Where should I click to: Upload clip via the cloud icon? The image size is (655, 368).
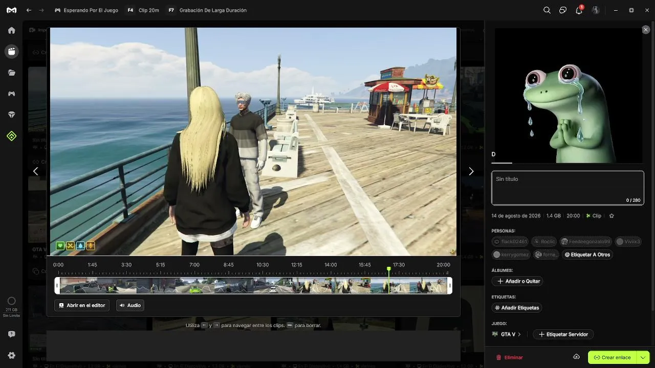click(576, 357)
